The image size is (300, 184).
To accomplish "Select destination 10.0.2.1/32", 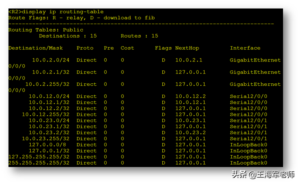I will click(x=51, y=72).
